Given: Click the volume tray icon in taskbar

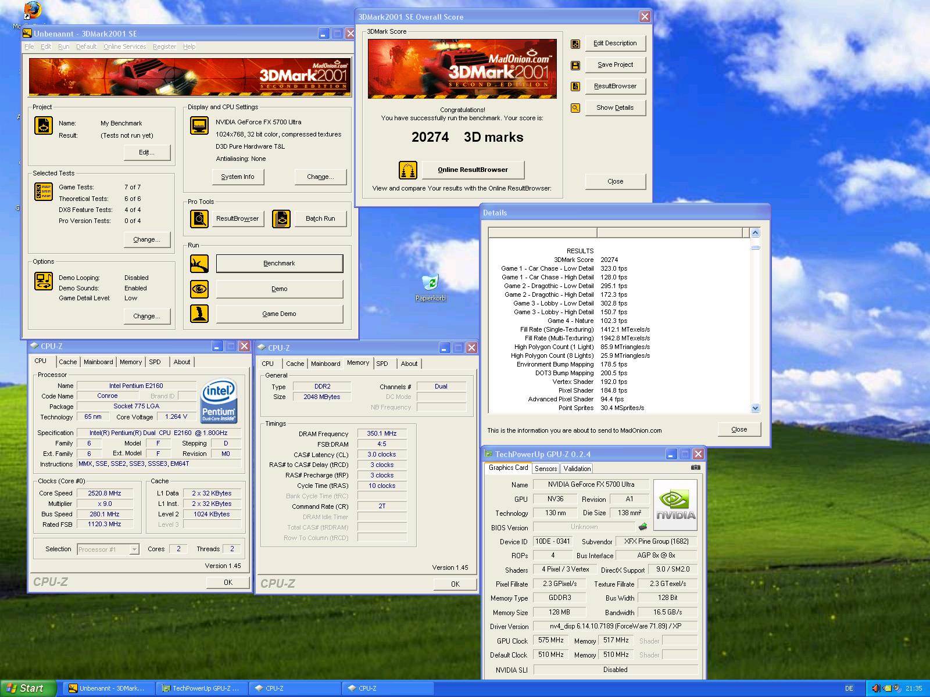Looking at the screenshot, I should coord(877,688).
